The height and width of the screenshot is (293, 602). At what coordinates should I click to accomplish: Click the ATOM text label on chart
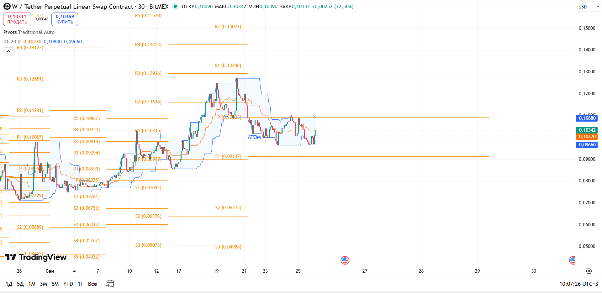click(x=254, y=137)
